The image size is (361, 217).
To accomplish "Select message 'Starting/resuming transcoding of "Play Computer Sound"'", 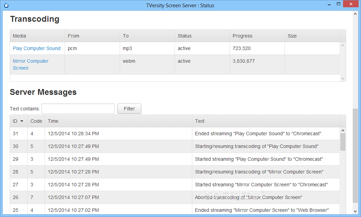I will 257,146.
